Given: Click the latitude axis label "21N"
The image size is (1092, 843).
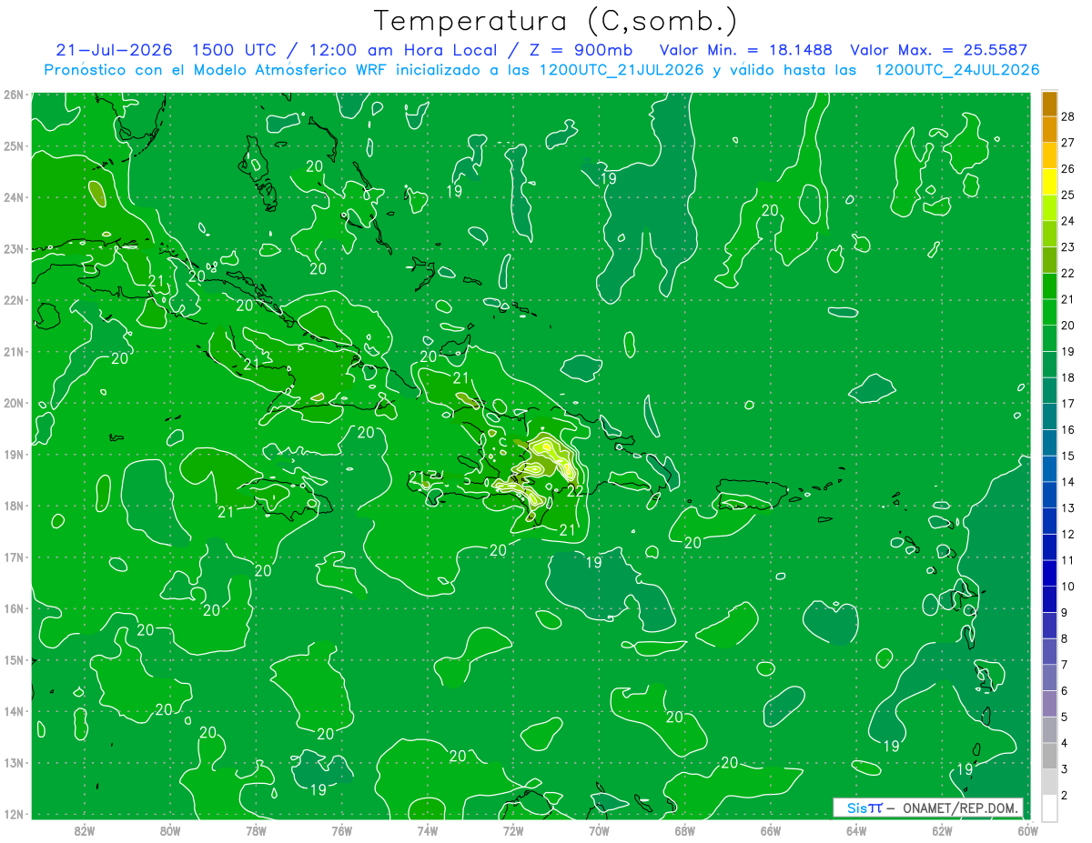Looking at the screenshot, I should pos(14,351).
